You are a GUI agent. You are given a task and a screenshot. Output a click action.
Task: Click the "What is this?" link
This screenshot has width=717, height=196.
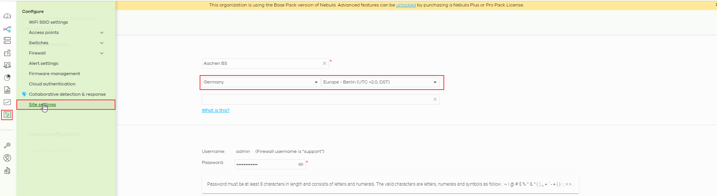point(216,110)
